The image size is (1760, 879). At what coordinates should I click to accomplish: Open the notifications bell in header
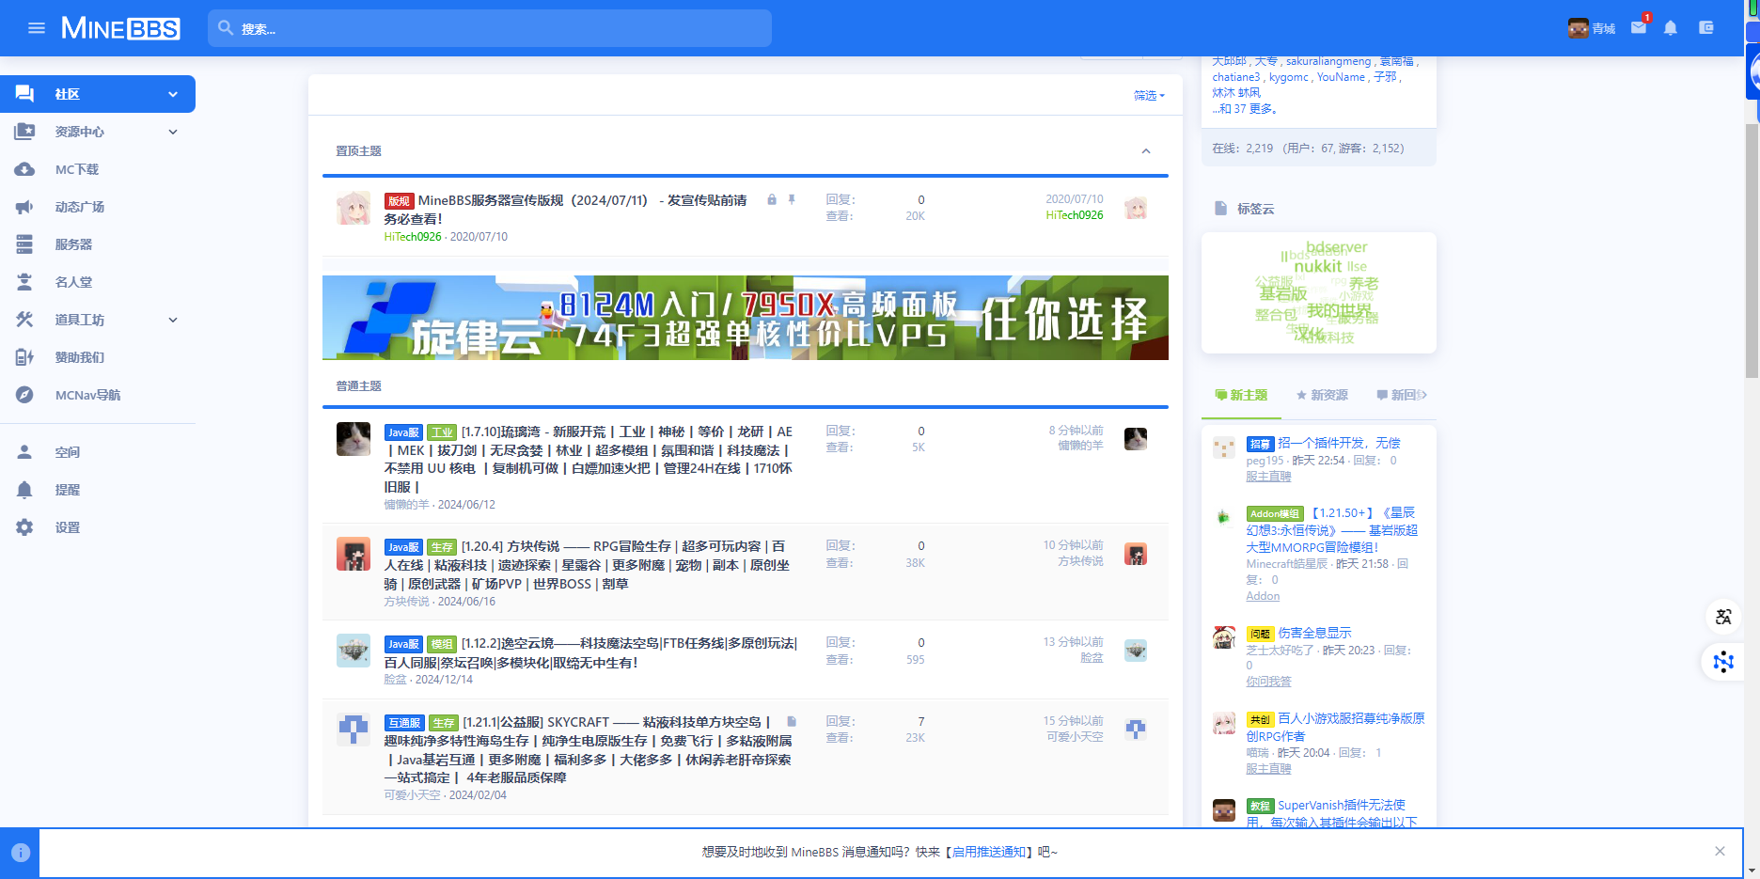point(1671,28)
